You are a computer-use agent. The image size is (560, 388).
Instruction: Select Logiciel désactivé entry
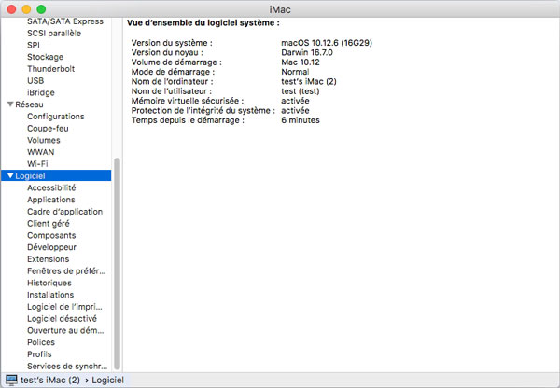point(63,318)
